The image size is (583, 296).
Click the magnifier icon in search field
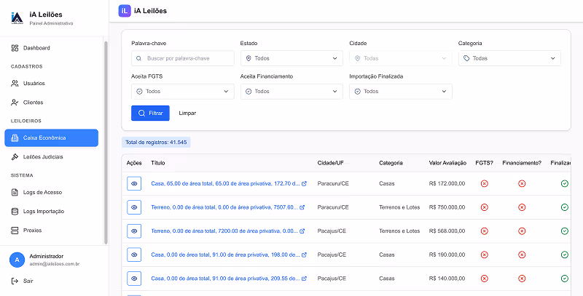coord(138,58)
